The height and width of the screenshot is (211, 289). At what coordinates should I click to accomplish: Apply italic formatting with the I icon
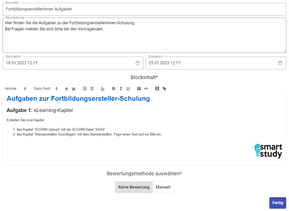coord(121,89)
